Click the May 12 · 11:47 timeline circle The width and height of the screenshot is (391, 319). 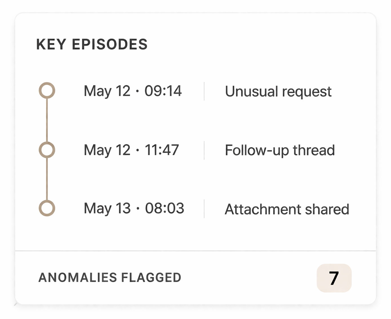(47, 150)
